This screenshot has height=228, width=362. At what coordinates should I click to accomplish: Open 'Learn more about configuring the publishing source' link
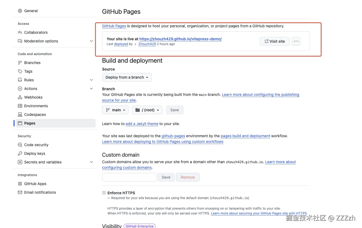(x=261, y=95)
